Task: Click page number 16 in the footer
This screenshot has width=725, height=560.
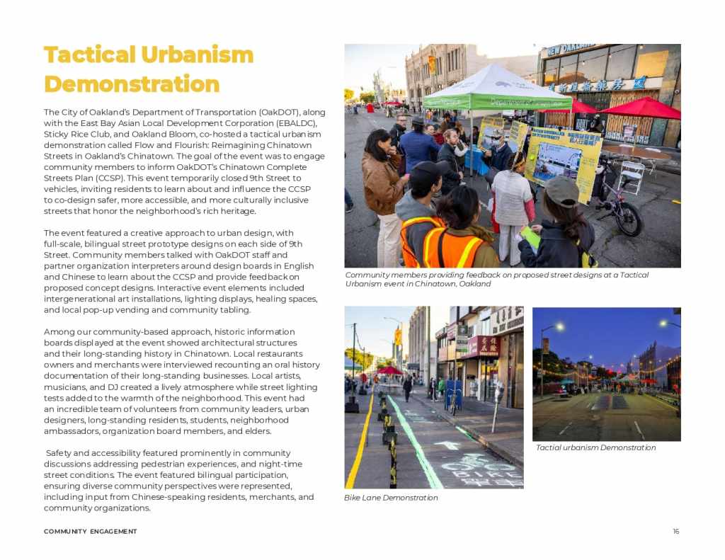Action: point(675,531)
